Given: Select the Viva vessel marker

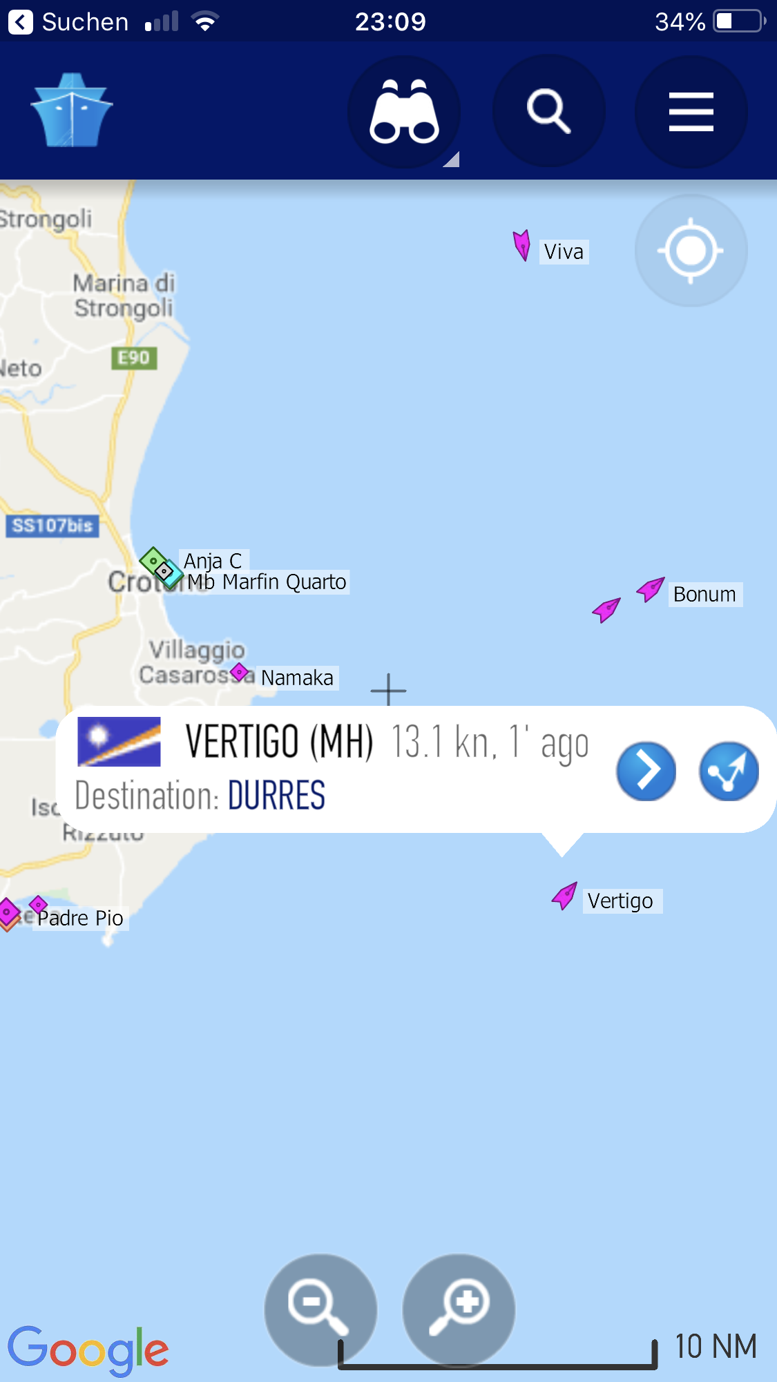Looking at the screenshot, I should tap(522, 245).
